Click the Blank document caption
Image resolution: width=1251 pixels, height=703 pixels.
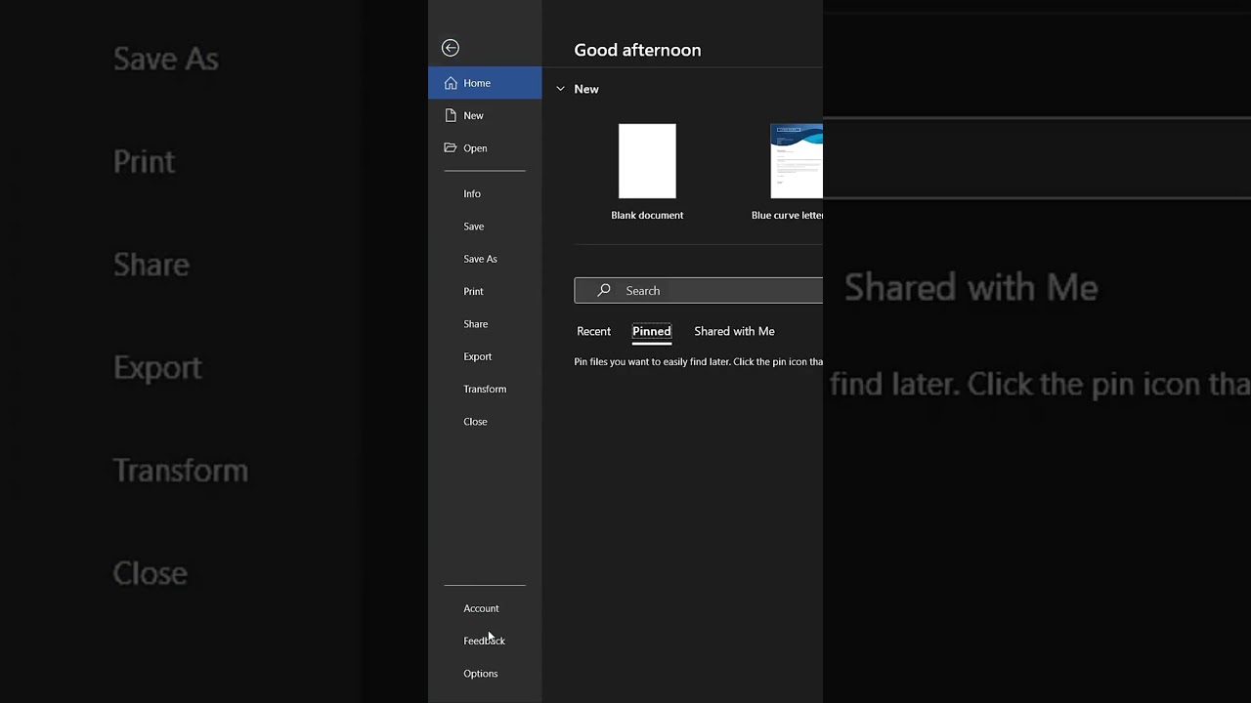(647, 215)
